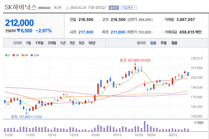The image size is (209, 139).
Task: Click the blue down-triangle price change icon
Action: pyautogui.click(x=18, y=31)
